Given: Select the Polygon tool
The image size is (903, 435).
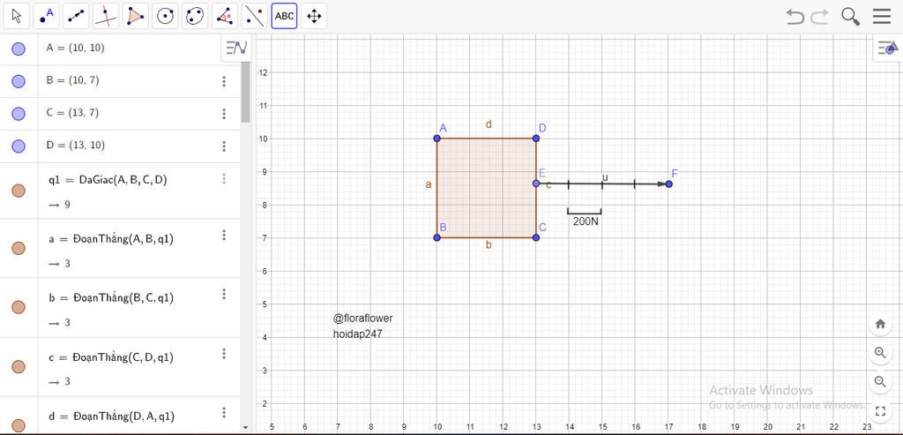Looking at the screenshot, I should pos(136,16).
